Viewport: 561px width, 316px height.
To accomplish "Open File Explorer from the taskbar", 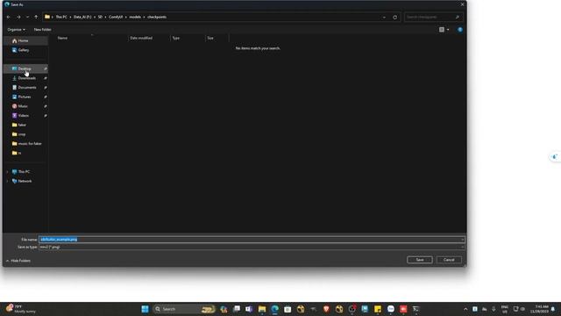I will [x=262, y=309].
